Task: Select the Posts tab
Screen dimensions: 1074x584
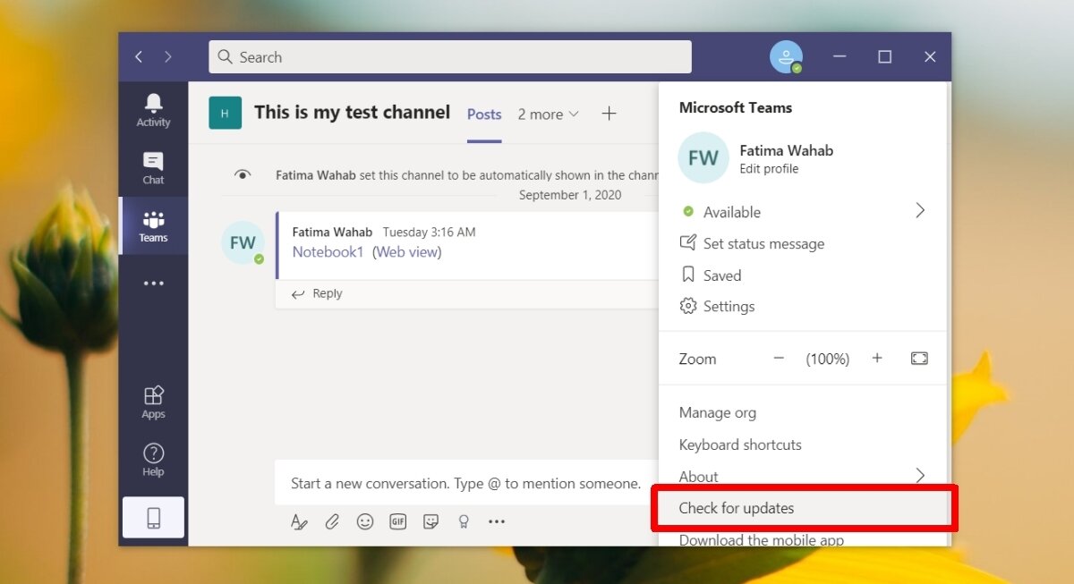Action: [483, 114]
